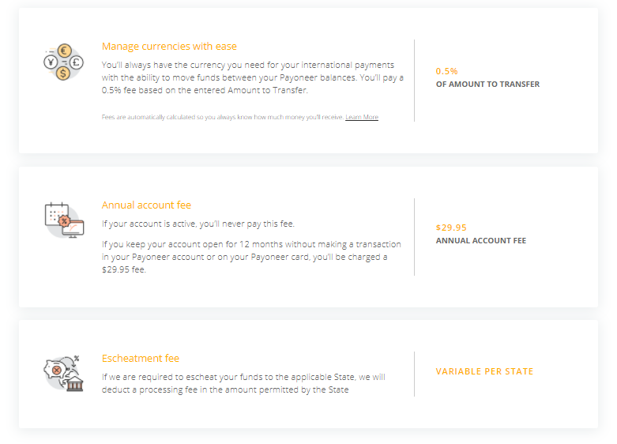Select the 0.5% fee amount text
This screenshot has height=444, width=617.
[446, 71]
